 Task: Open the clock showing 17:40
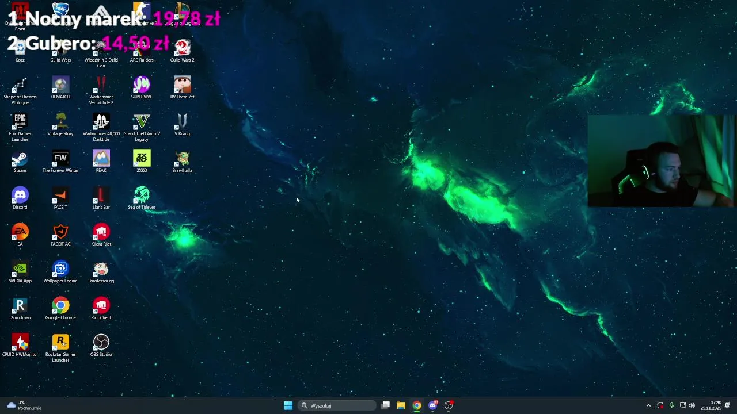point(711,405)
